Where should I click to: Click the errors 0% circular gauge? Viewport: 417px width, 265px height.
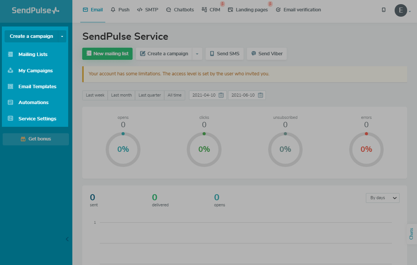pyautogui.click(x=366, y=150)
